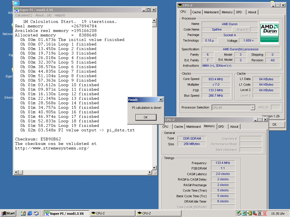Open the Calculate(C) menu
Screen dimensions: 290x217
(24, 15)
